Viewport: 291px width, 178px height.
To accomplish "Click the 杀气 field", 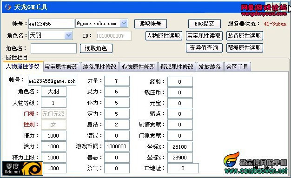I will (117, 168).
